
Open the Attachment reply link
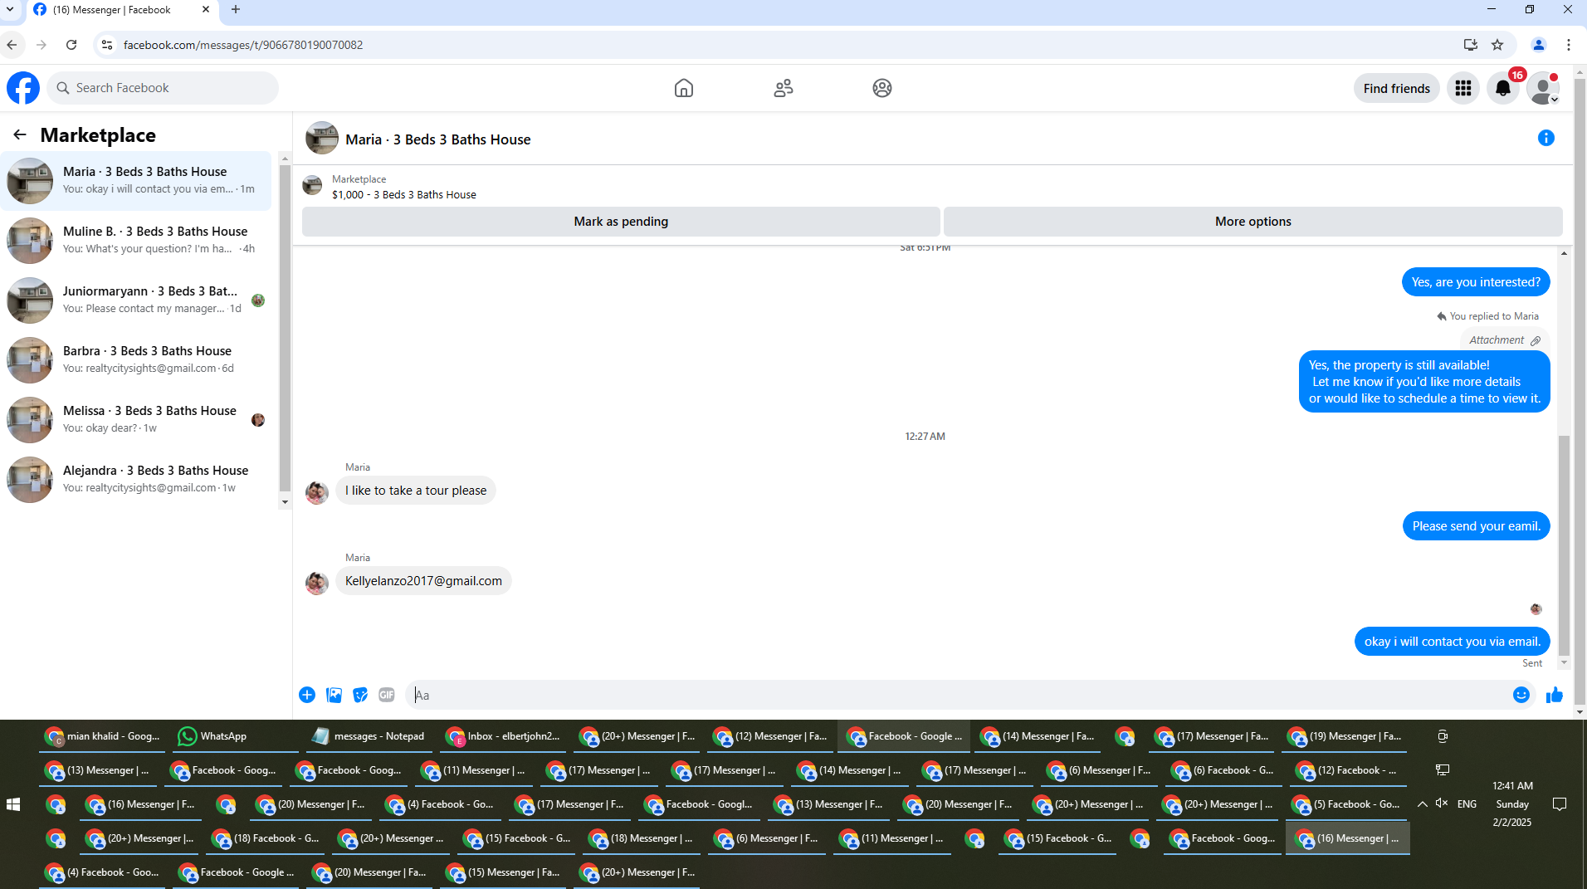1504,340
